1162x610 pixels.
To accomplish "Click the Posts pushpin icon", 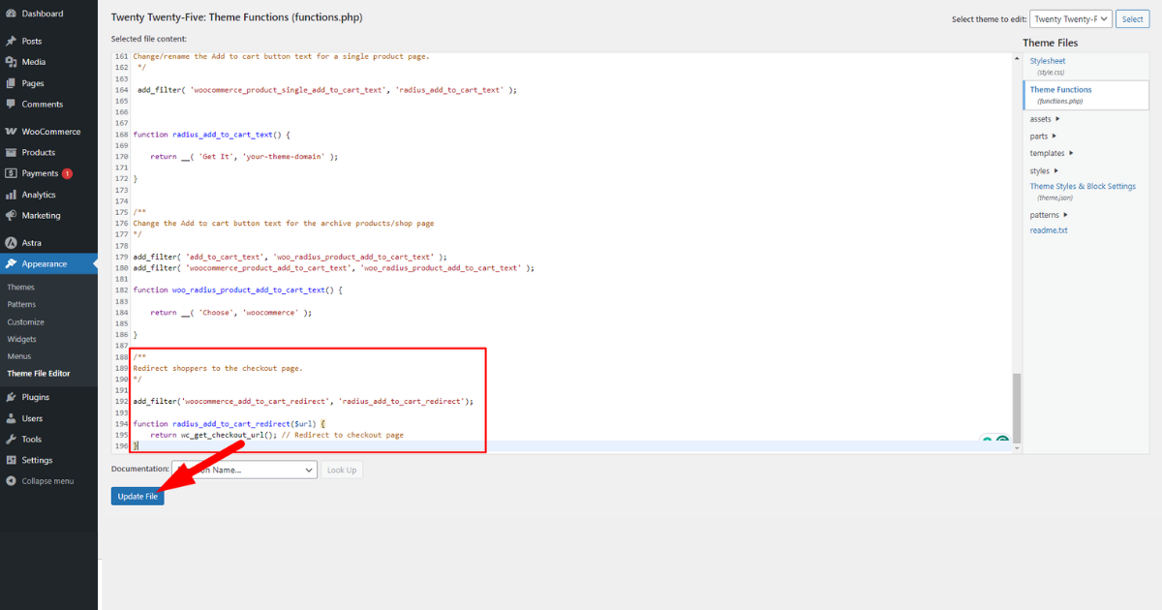I will click(11, 41).
